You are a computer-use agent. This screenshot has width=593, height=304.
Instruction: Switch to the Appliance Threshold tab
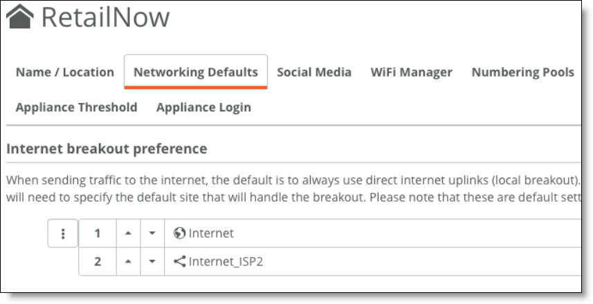[x=76, y=107]
